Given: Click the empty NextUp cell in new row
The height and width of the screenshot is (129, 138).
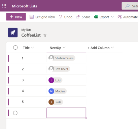Looking at the screenshot, I should tap(66, 113).
